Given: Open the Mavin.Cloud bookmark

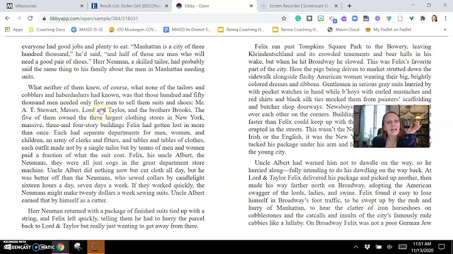Looking at the screenshot, I should pyautogui.click(x=344, y=30).
